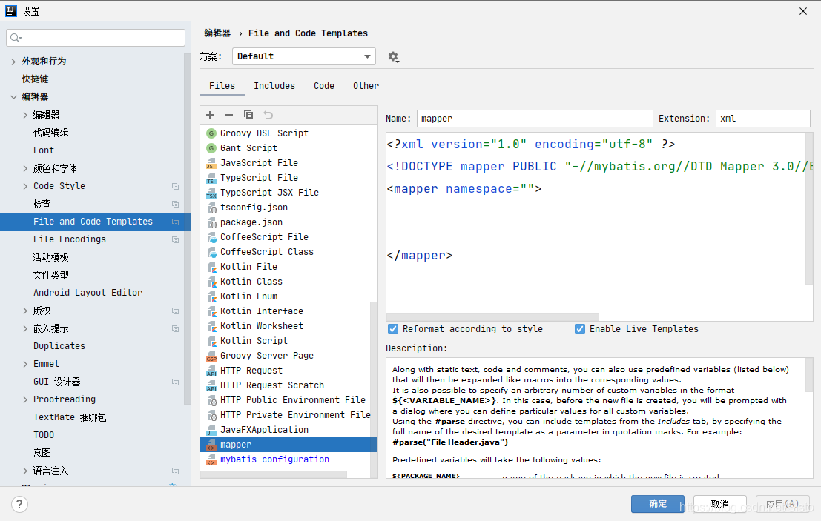Click the 取消 button
The width and height of the screenshot is (821, 521).
(719, 504)
